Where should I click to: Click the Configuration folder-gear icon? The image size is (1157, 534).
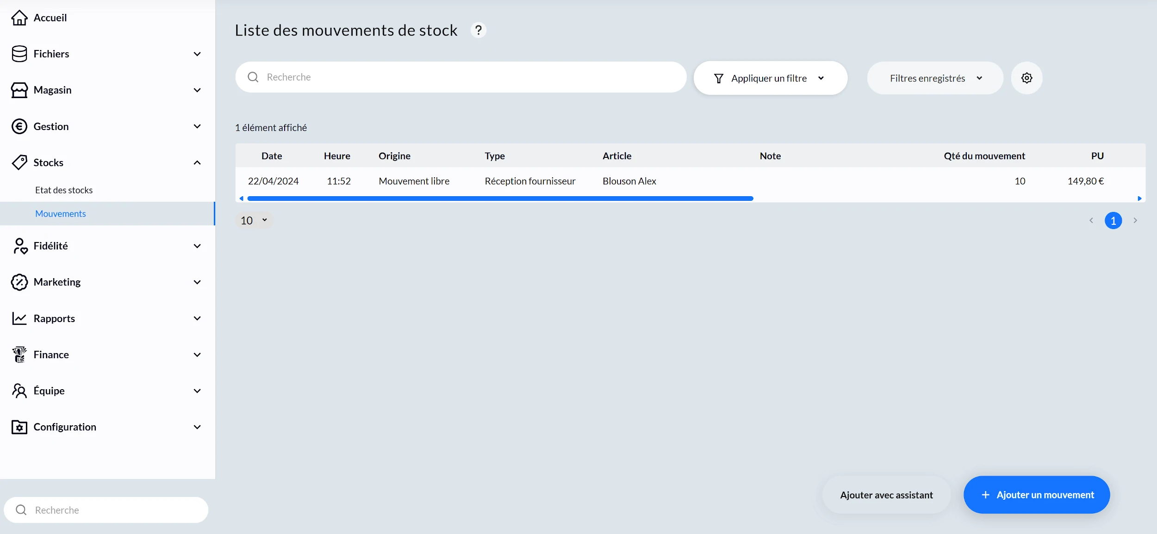coord(19,427)
